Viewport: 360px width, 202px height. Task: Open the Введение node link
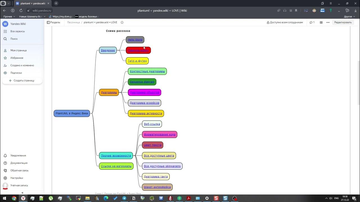click(108, 50)
